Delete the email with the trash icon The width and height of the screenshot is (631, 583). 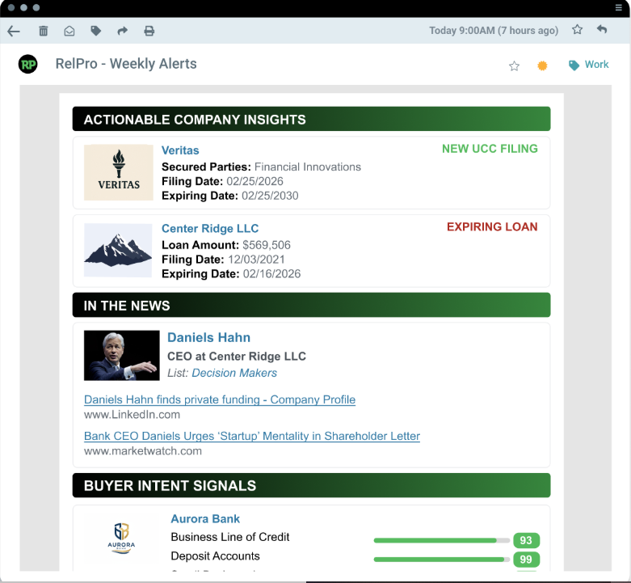tap(43, 31)
